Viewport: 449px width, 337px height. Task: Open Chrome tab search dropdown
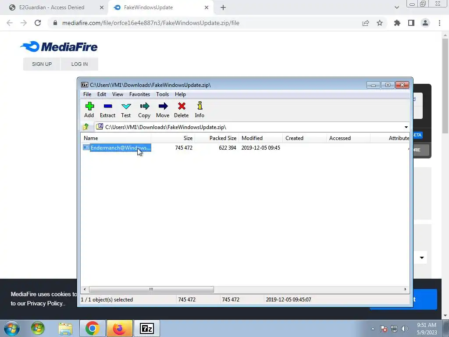tap(396, 7)
